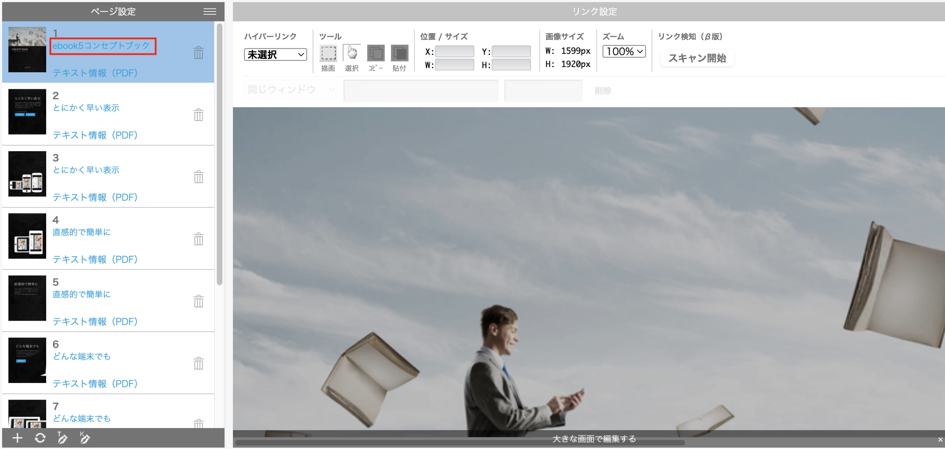
Task: Click the W size input under X
Action: click(x=454, y=65)
